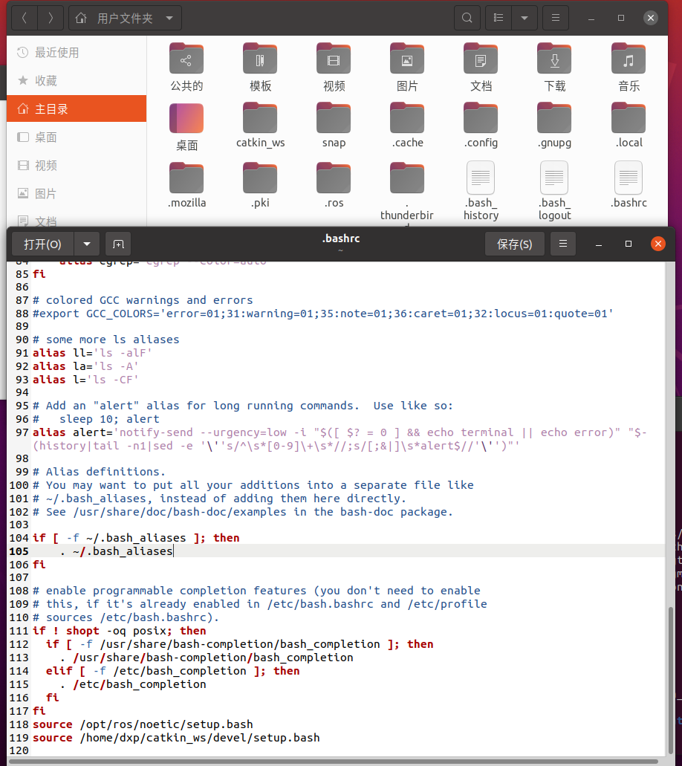
Task: Open file manager hamburger menu
Action: coord(556,18)
